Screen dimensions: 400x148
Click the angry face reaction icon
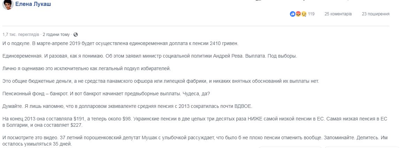click(x=298, y=14)
